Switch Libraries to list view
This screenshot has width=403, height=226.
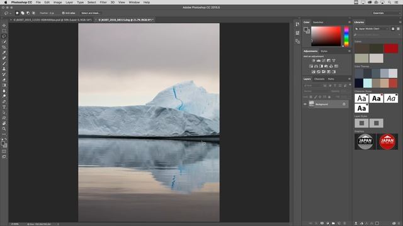coord(398,29)
